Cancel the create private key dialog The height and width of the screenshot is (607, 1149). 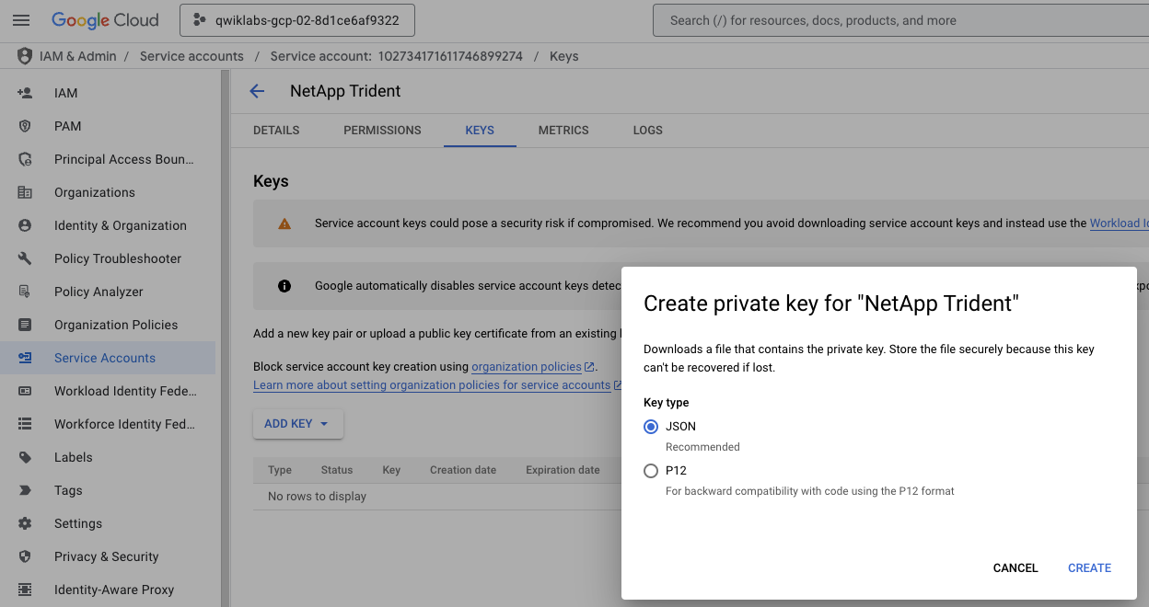click(x=1016, y=568)
